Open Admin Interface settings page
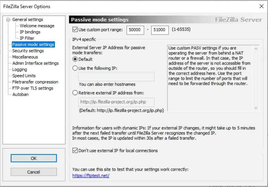The width and height of the screenshot is (268, 187). (35, 63)
